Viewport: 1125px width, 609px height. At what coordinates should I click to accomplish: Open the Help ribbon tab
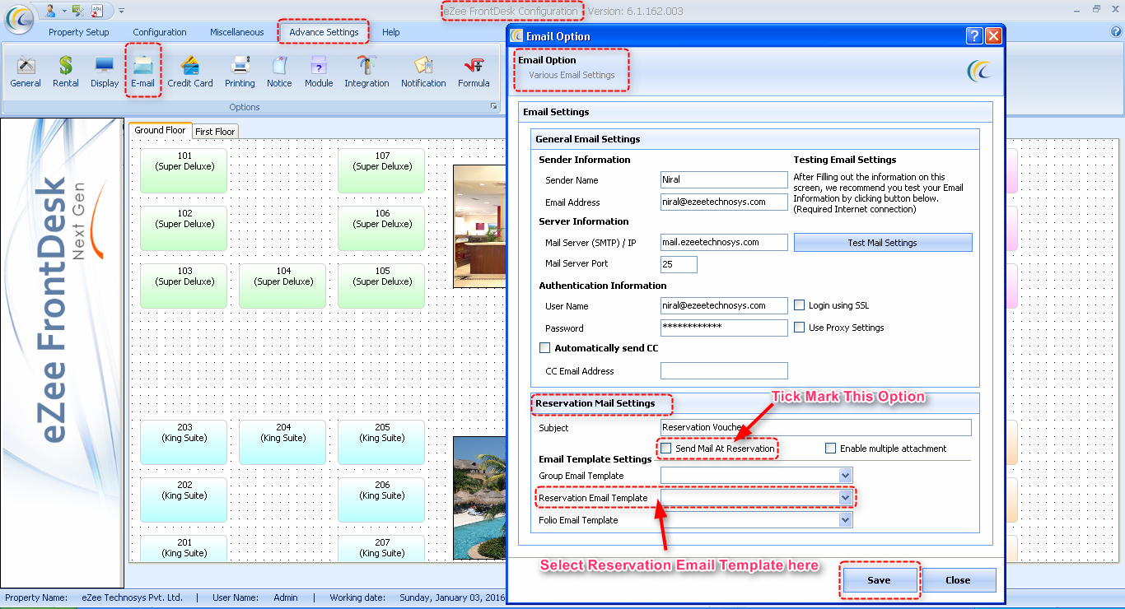(x=391, y=32)
